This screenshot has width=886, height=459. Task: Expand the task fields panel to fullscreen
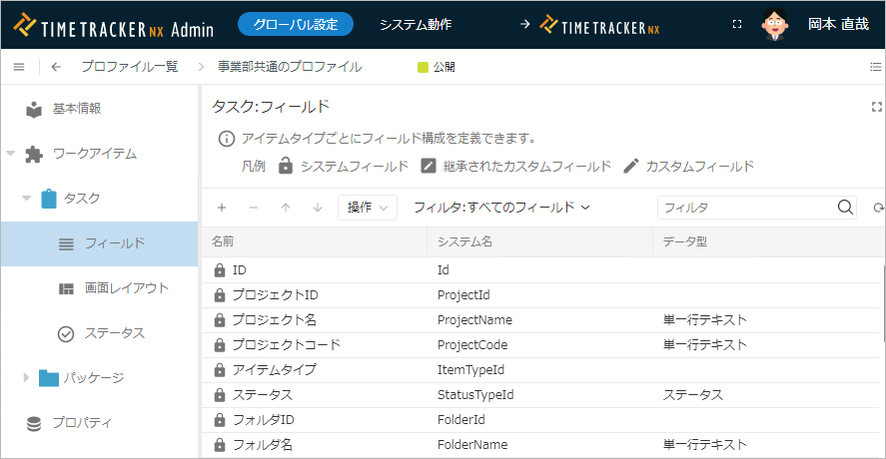877,107
